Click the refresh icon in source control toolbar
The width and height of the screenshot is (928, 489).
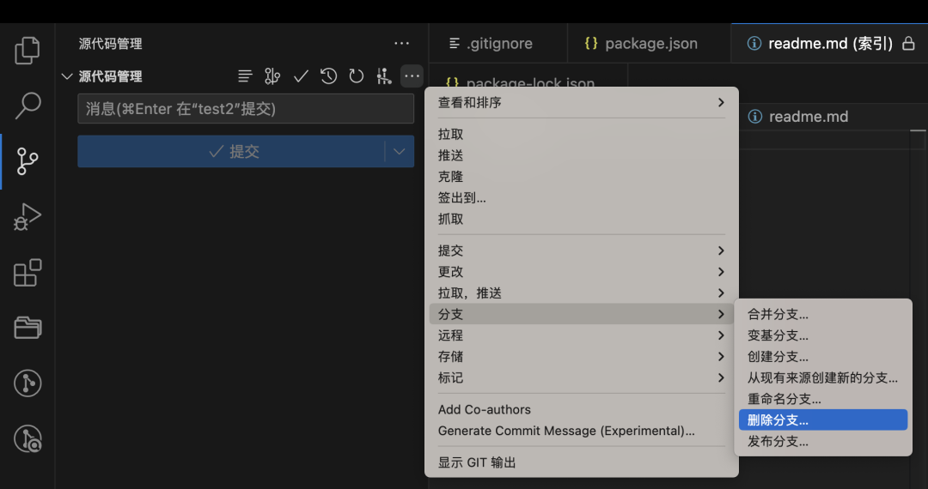357,76
